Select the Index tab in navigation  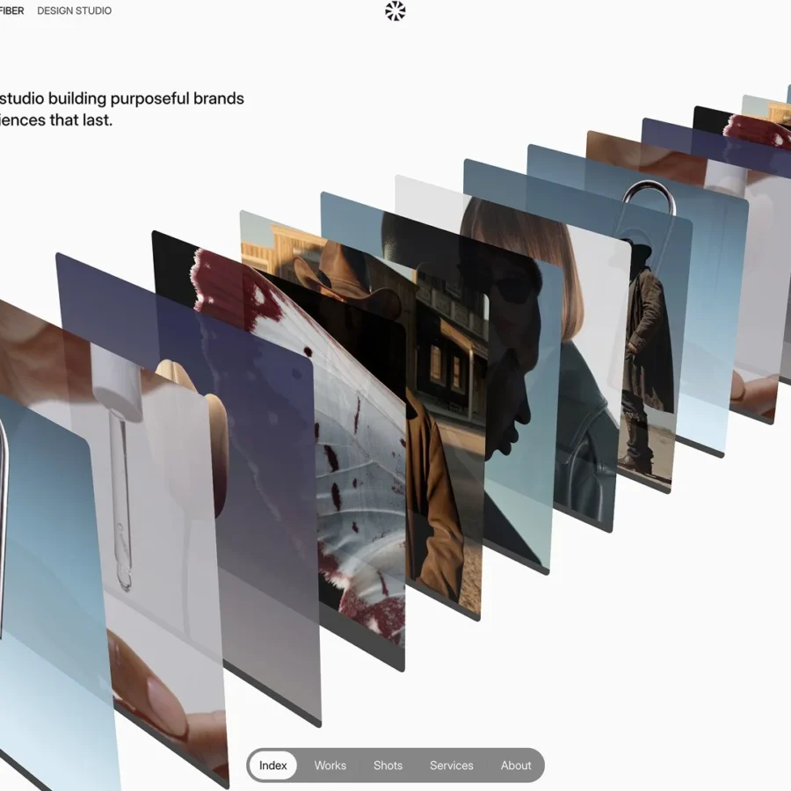(x=273, y=765)
